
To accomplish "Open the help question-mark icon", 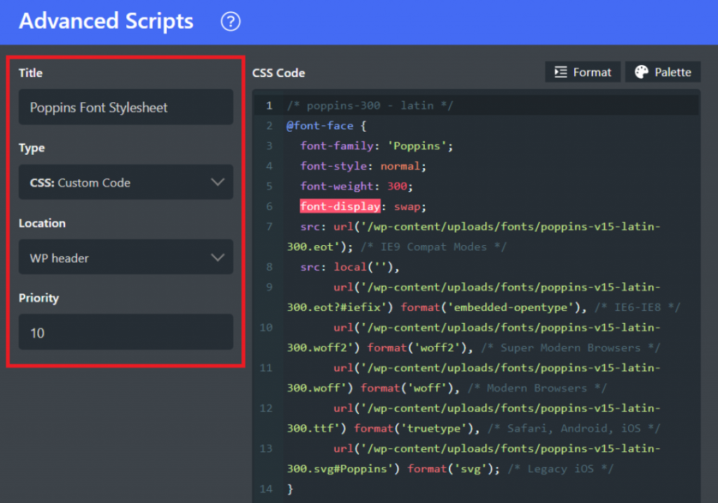I will click(x=230, y=22).
